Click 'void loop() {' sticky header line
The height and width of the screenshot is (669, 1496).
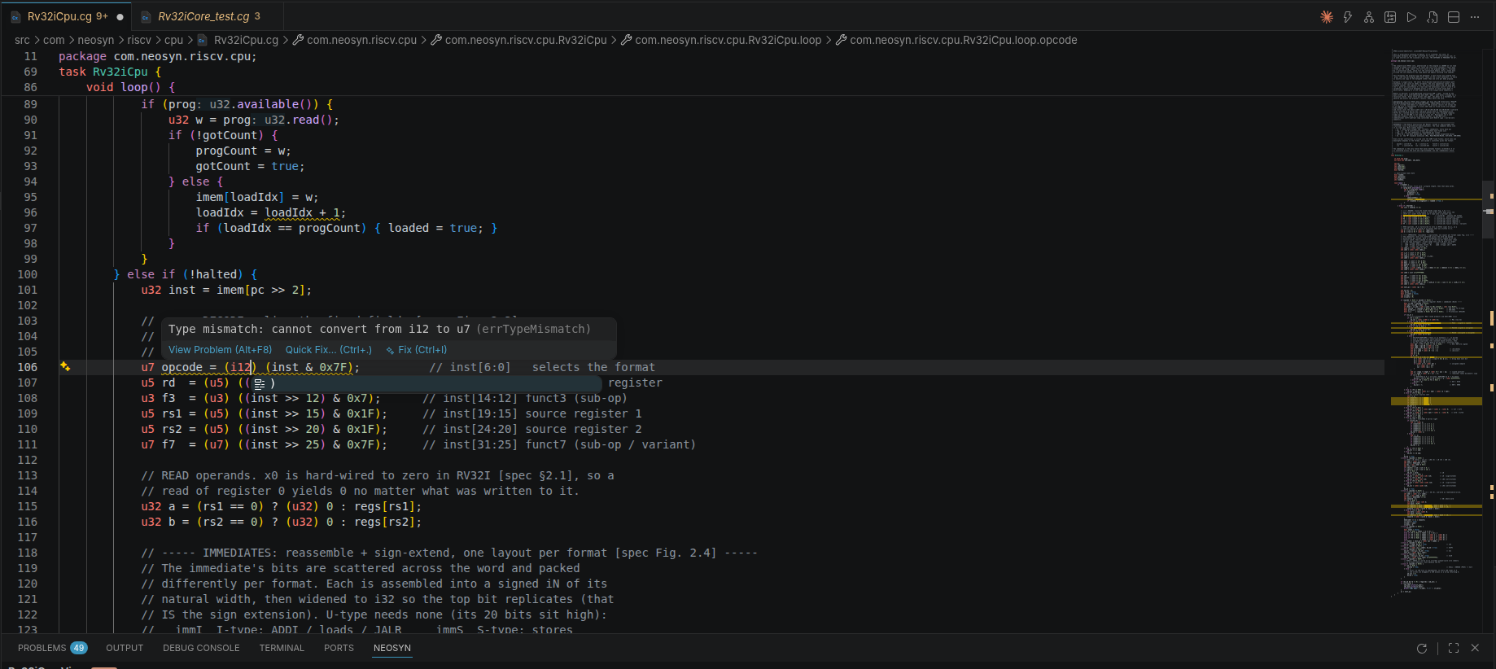tap(130, 87)
